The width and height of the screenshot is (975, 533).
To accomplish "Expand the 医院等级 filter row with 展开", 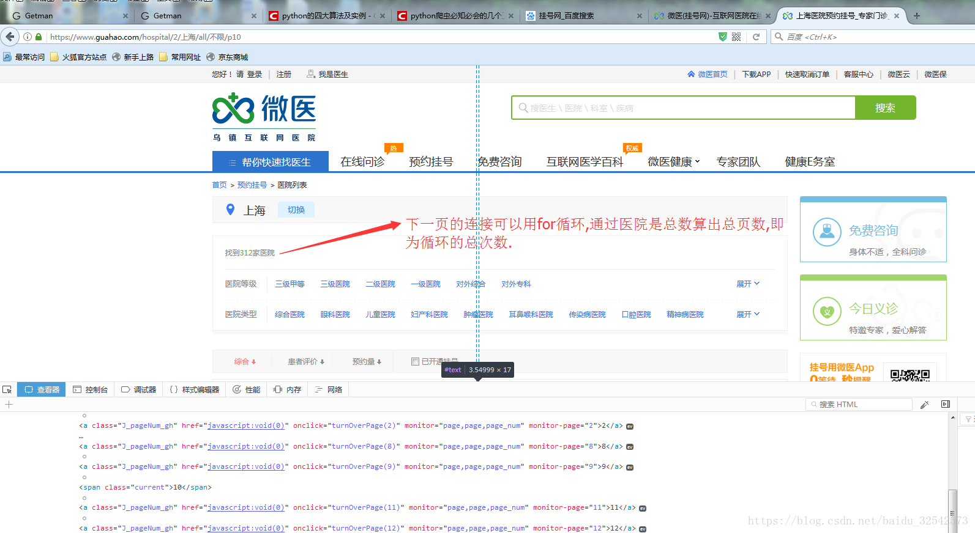I will (748, 284).
